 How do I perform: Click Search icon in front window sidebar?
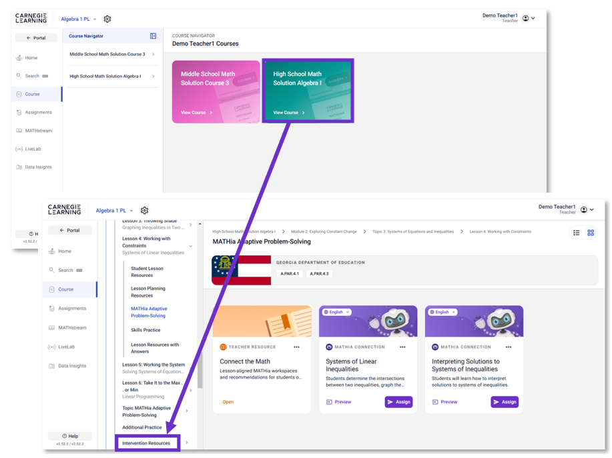[x=51, y=270]
